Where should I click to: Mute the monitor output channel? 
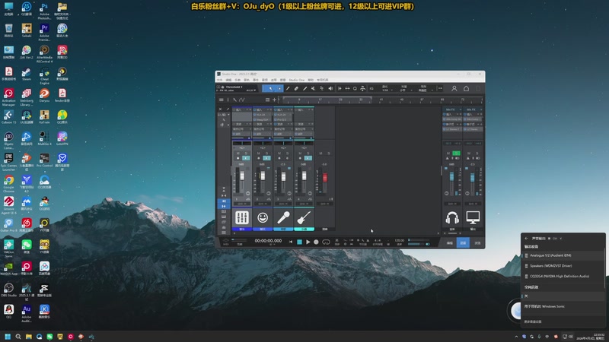click(x=469, y=154)
